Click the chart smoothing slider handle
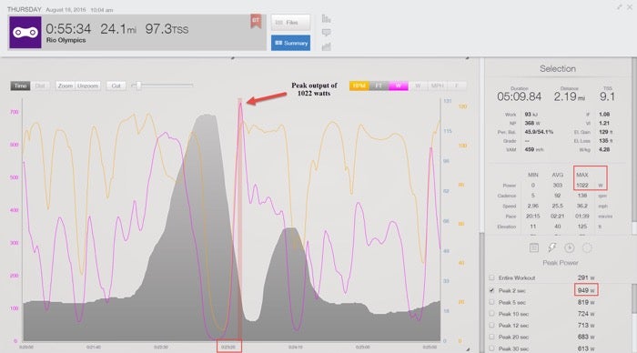Viewport: 637px width, 353px height. (x=138, y=86)
